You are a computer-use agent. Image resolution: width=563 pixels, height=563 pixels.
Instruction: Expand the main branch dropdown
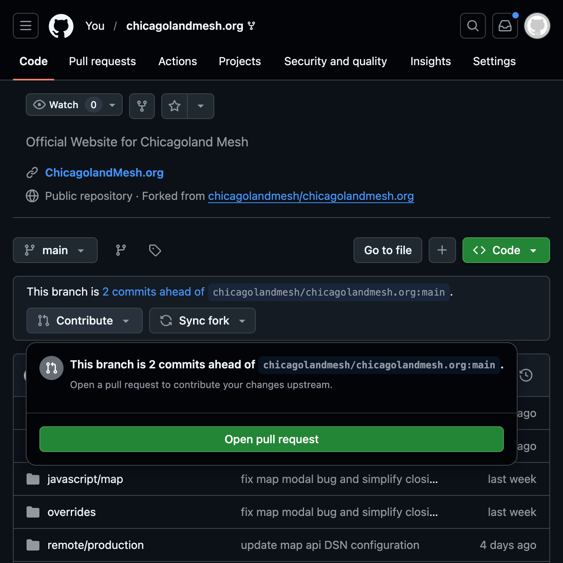pos(55,250)
